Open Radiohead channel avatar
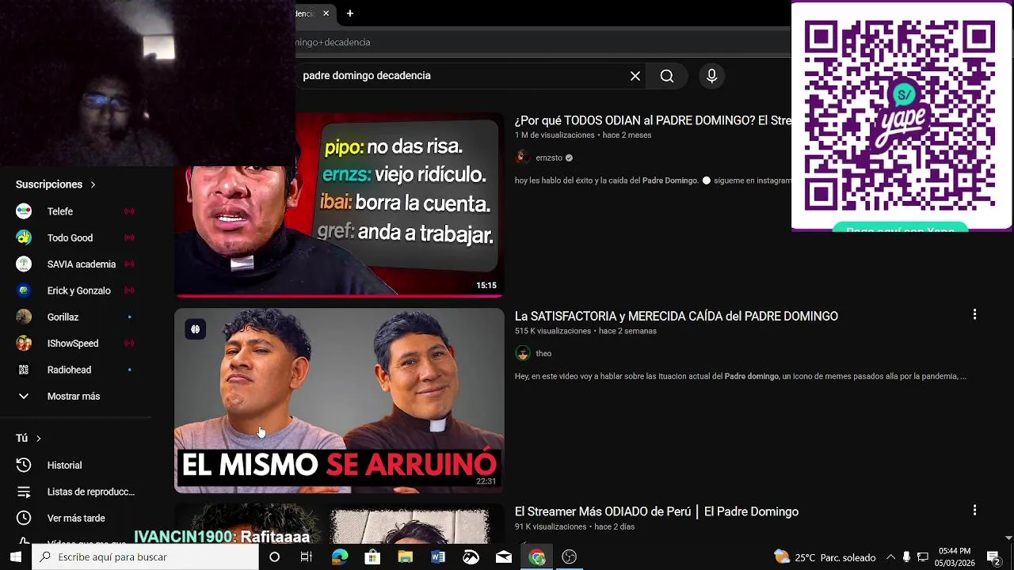The height and width of the screenshot is (570, 1014). pyautogui.click(x=24, y=370)
